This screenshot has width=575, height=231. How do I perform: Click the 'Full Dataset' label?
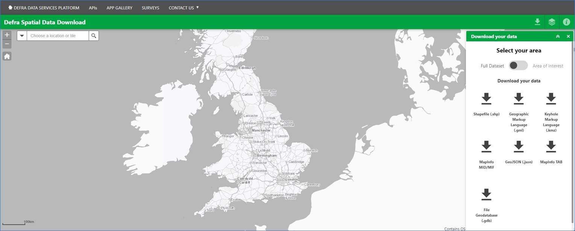click(492, 66)
